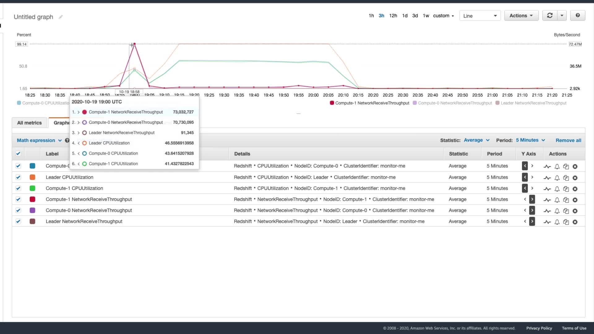Click the Remove all link

[x=568, y=140]
